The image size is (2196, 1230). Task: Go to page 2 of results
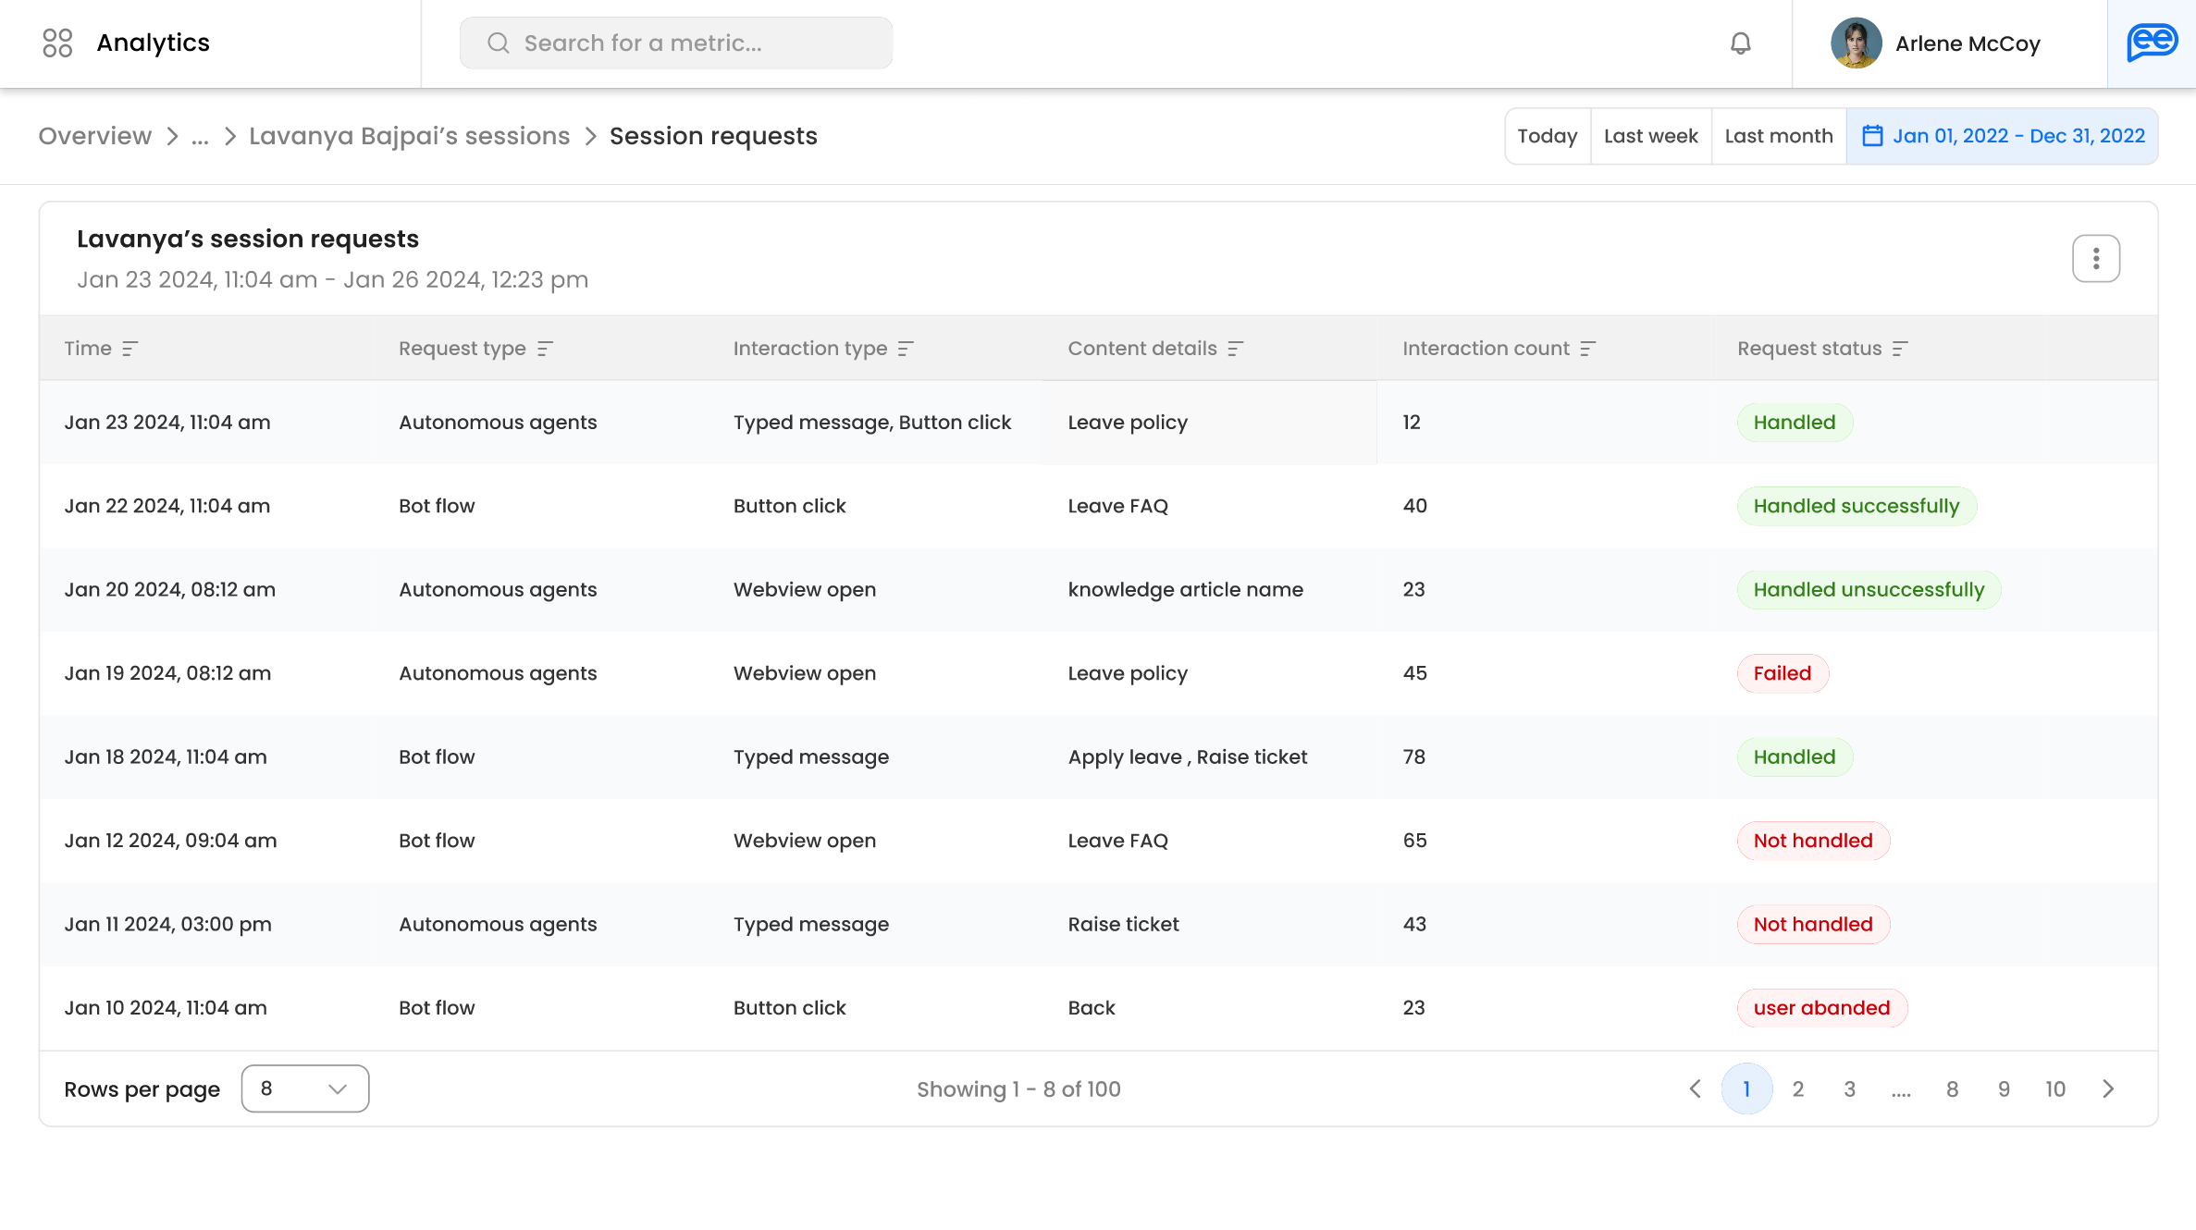click(x=1797, y=1089)
